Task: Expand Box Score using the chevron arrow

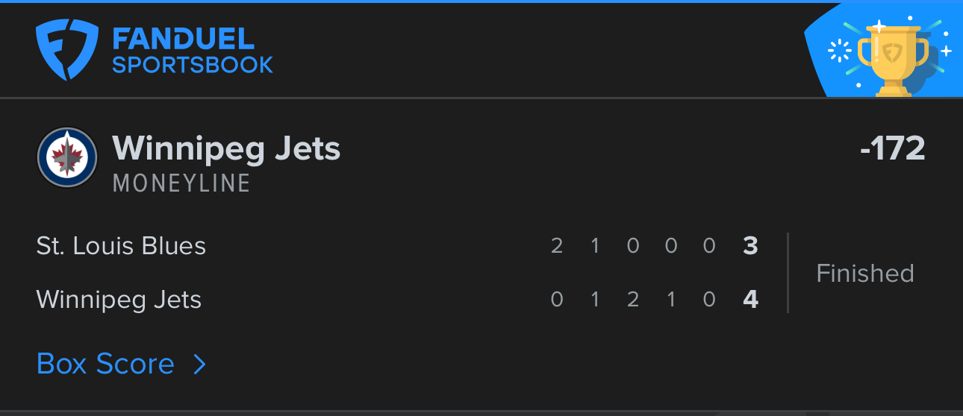Action: [x=199, y=364]
